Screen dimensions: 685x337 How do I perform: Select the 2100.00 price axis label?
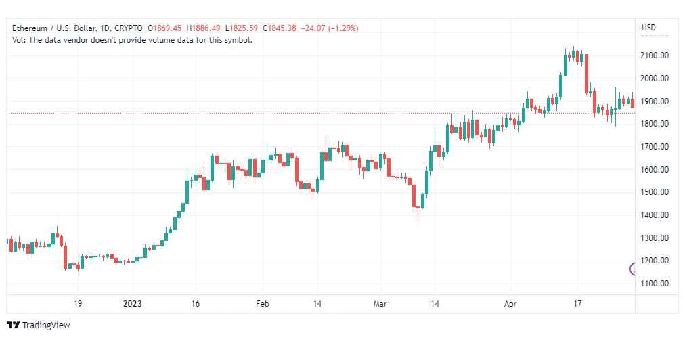[x=655, y=55]
